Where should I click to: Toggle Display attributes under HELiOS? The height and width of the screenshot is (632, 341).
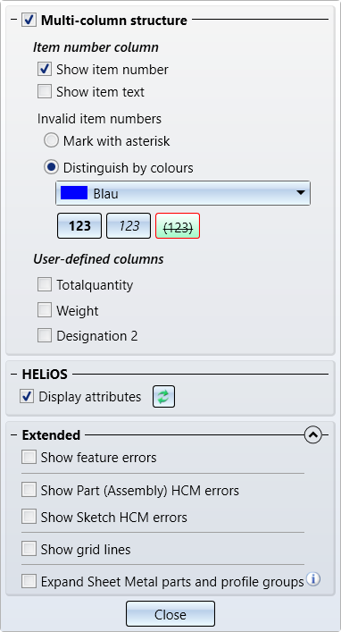coord(27,396)
